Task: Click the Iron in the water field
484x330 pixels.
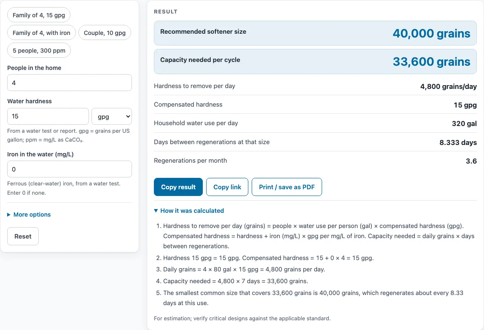Action: click(70, 169)
